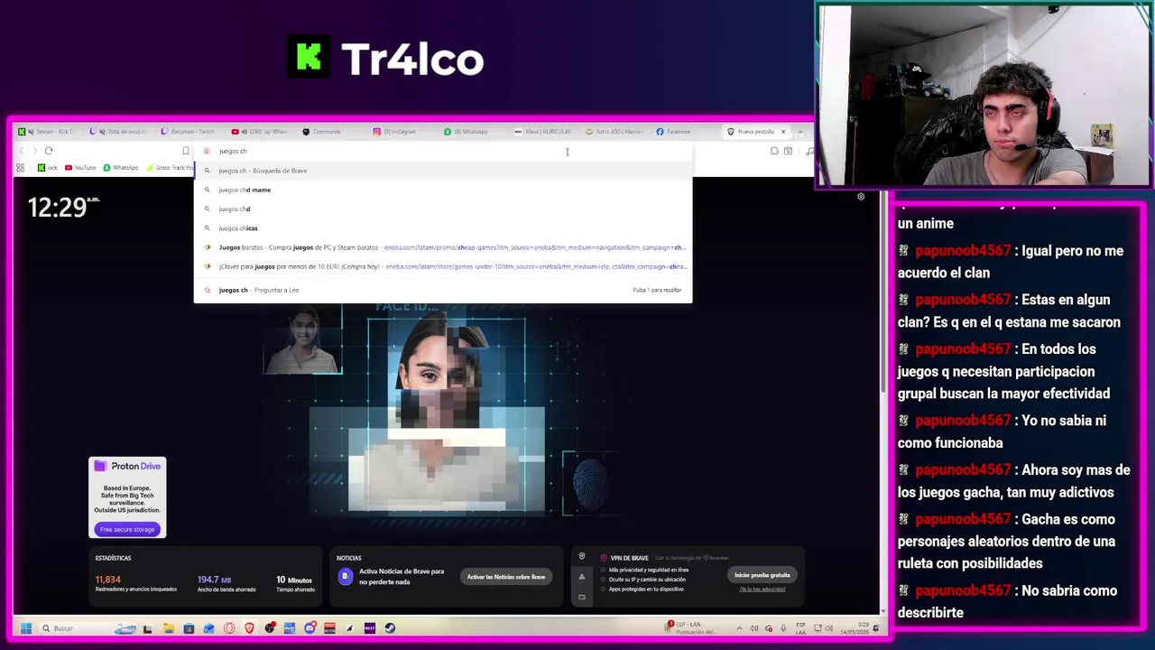Click 'Iniciar prueba gratuita' VPN button
Image resolution: width=1155 pixels, height=650 pixels.
pos(762,575)
